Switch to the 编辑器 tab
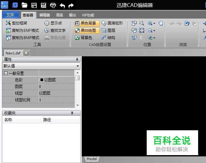The image size is (206, 163). (44, 15)
